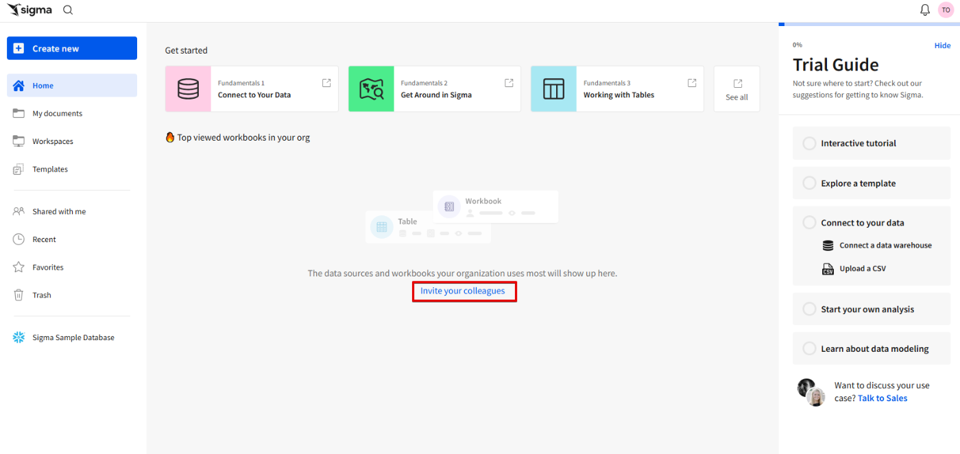The image size is (960, 454).
Task: Open Sigma Sample Database connection
Action: coord(72,337)
